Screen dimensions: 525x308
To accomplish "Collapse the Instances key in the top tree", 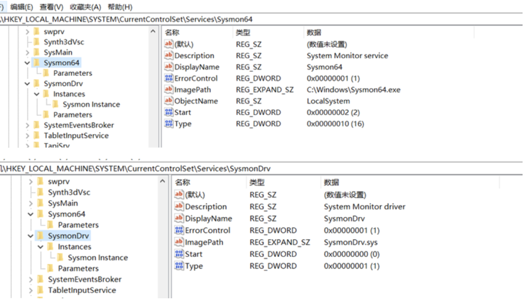I will pyautogui.click(x=37, y=94).
